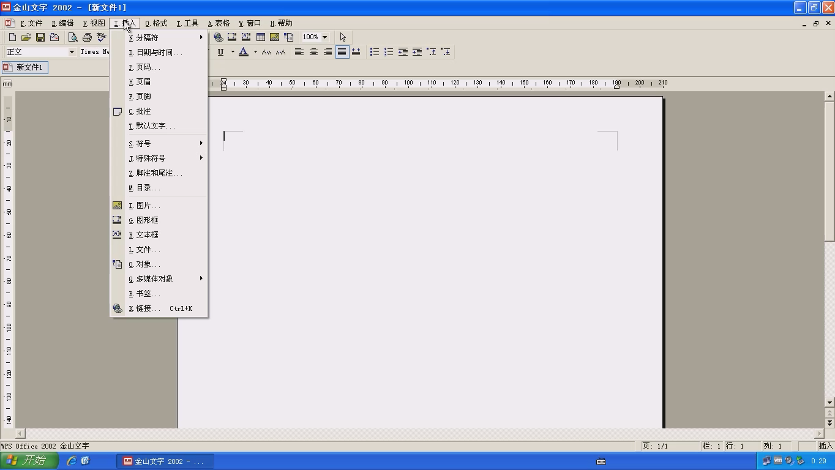835x470 pixels.
Task: Insert a graphic frame from the toolbar
Action: point(232,37)
